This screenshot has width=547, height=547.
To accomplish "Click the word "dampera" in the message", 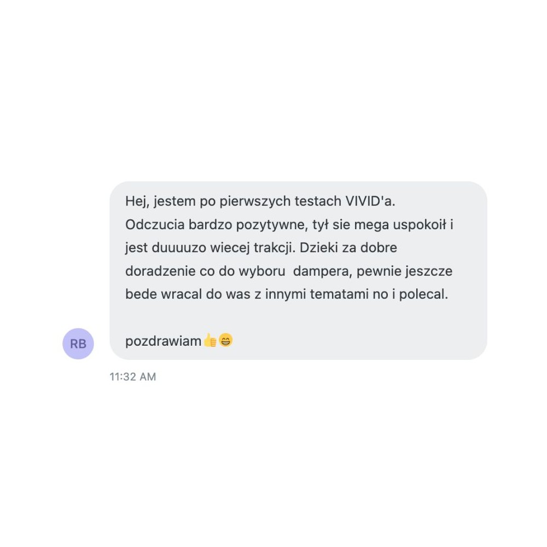I will click(x=321, y=271).
